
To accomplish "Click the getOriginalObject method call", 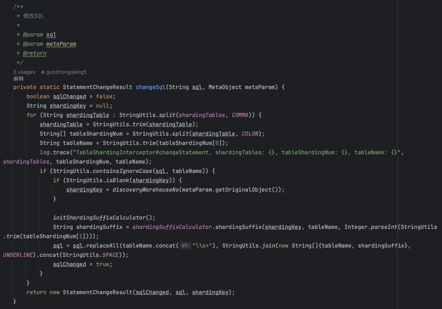I will 243,190.
